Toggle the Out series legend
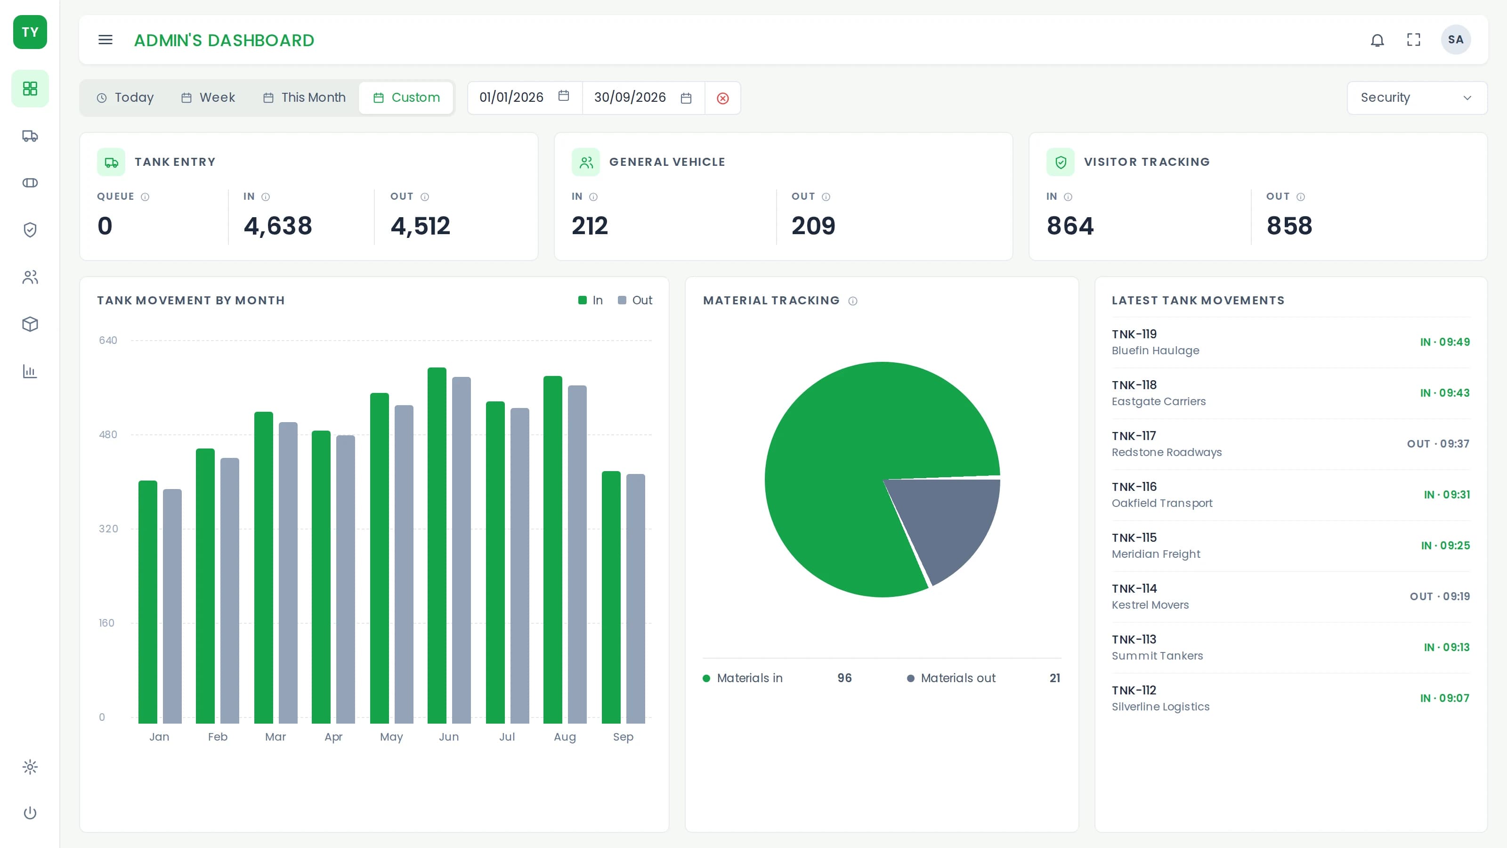Viewport: 1507px width, 848px height. click(635, 300)
